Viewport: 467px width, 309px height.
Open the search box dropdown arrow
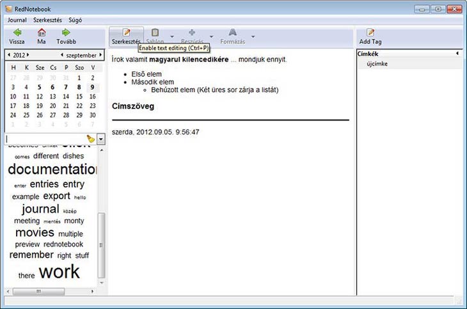tap(101, 139)
